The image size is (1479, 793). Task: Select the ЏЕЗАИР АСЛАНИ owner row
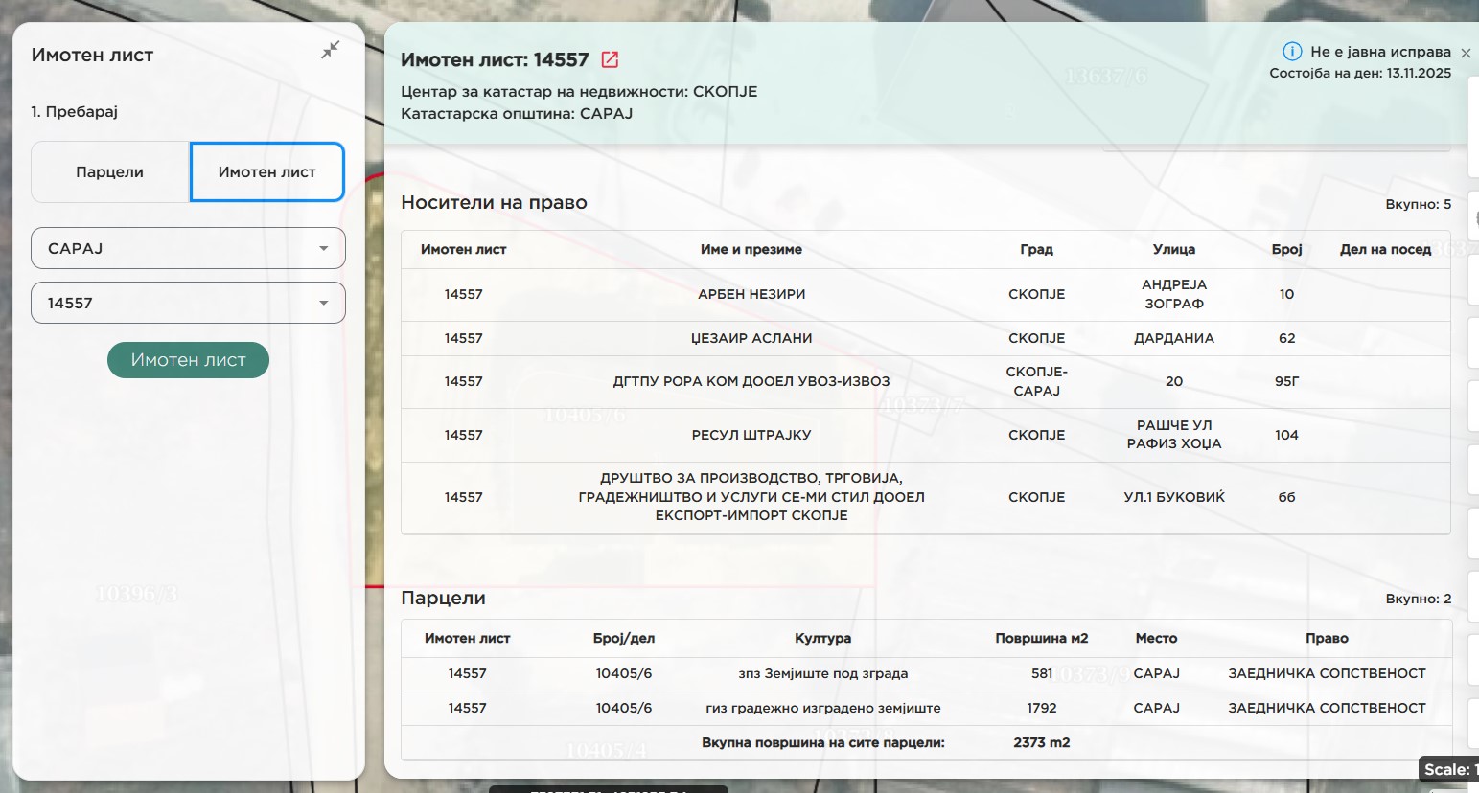[751, 338]
